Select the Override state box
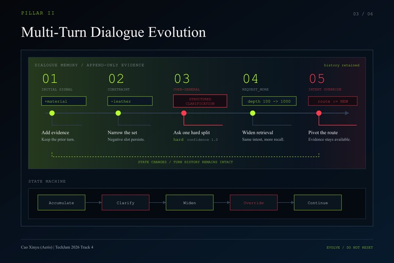This screenshot has width=394, height=263. click(254, 203)
